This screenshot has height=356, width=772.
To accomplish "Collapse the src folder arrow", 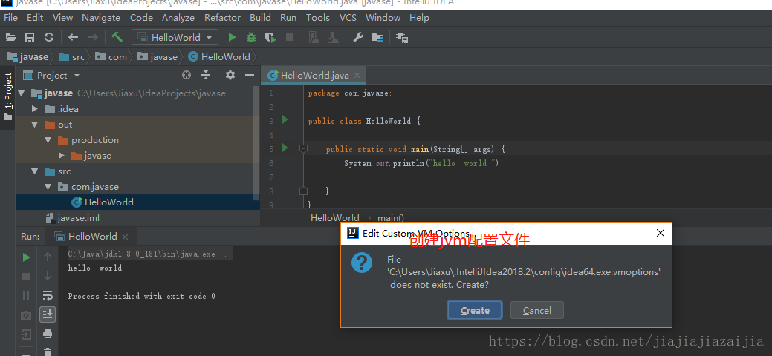I will 34,171.
